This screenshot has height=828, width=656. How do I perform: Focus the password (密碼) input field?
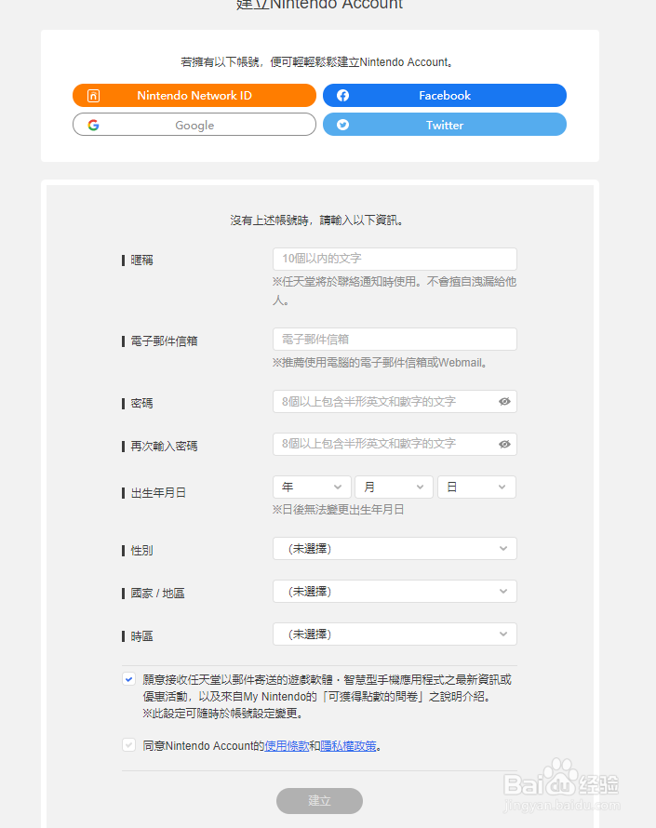[395, 401]
